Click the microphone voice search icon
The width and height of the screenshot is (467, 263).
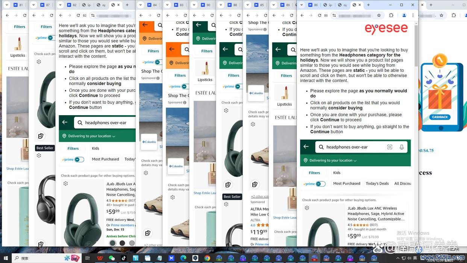tap(402, 147)
